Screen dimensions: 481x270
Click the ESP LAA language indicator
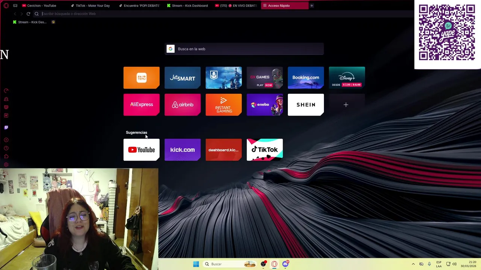click(x=439, y=264)
